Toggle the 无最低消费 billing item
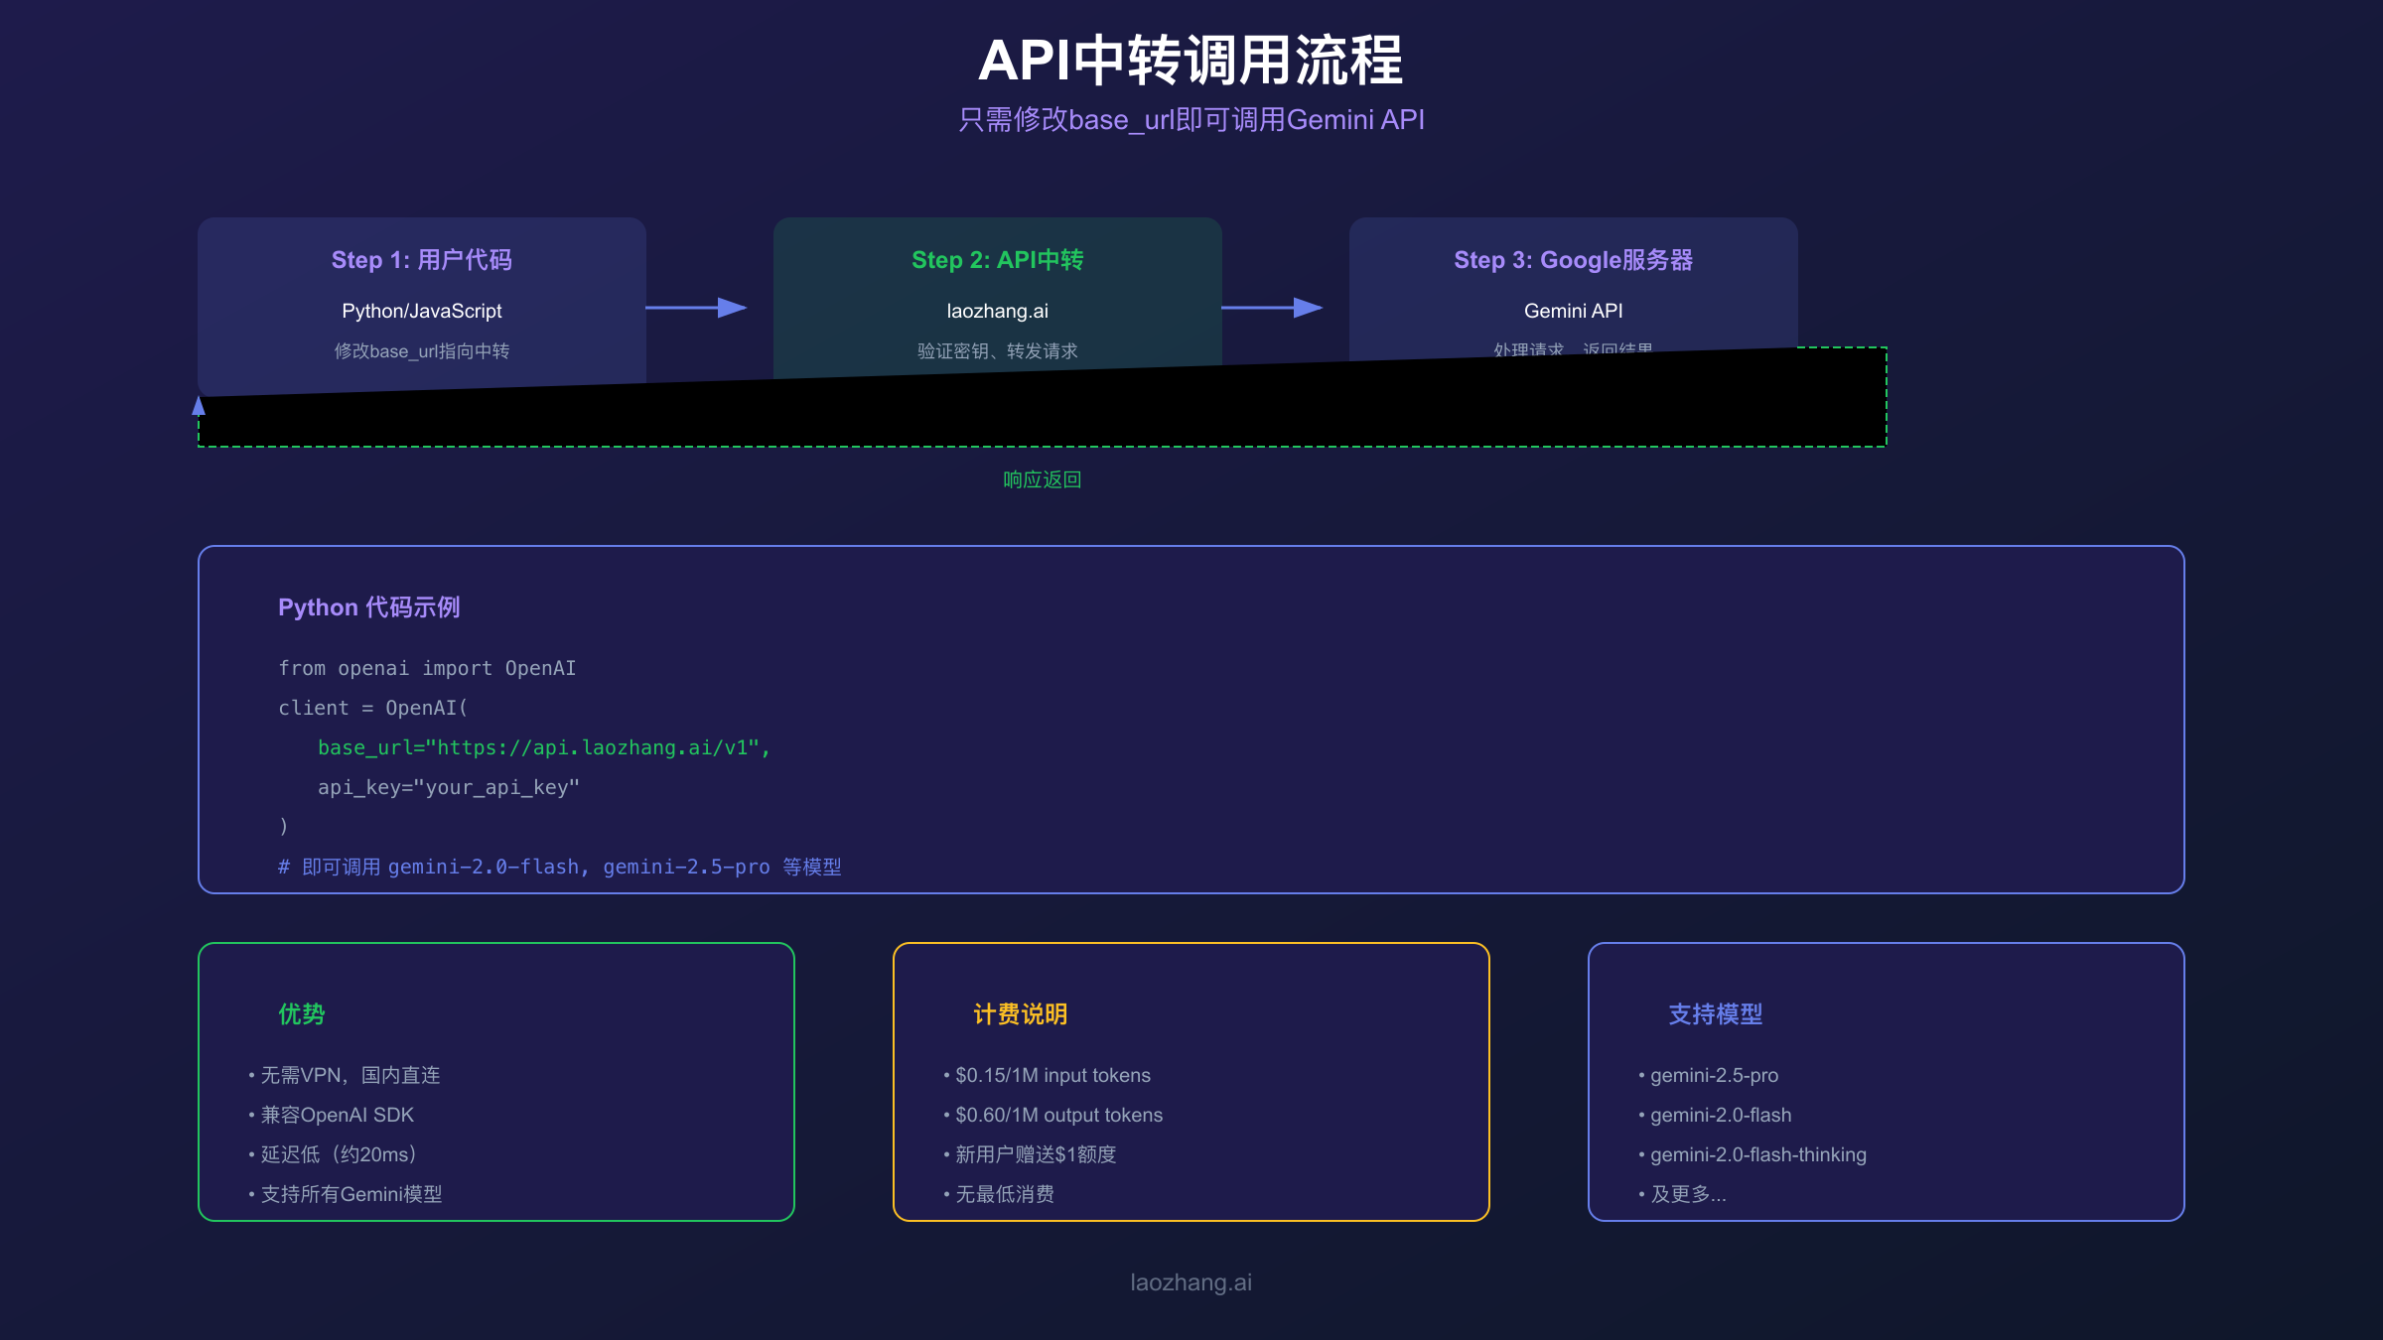This screenshot has height=1340, width=2383. pyautogui.click(x=1003, y=1194)
